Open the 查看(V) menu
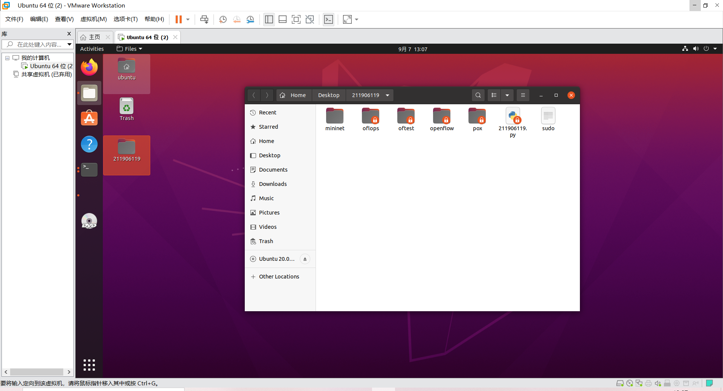723x391 pixels. pyautogui.click(x=64, y=19)
